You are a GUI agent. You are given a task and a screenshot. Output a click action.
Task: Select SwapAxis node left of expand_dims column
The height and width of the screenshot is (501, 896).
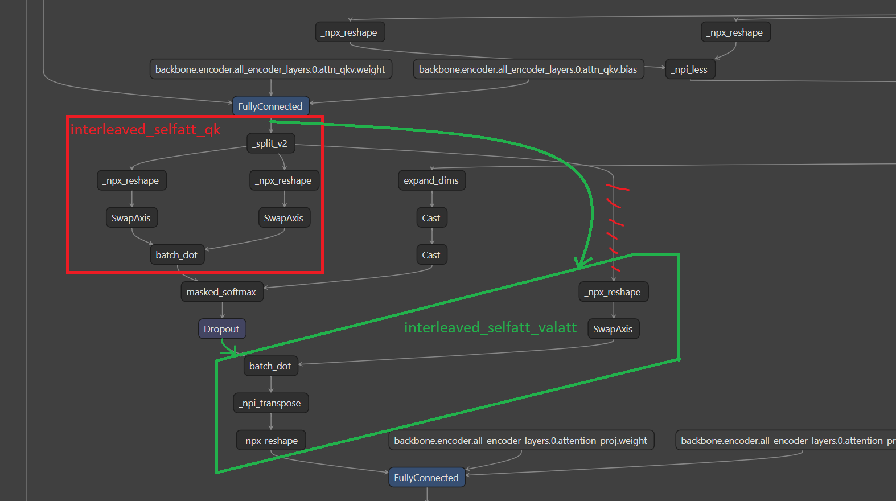(x=284, y=218)
